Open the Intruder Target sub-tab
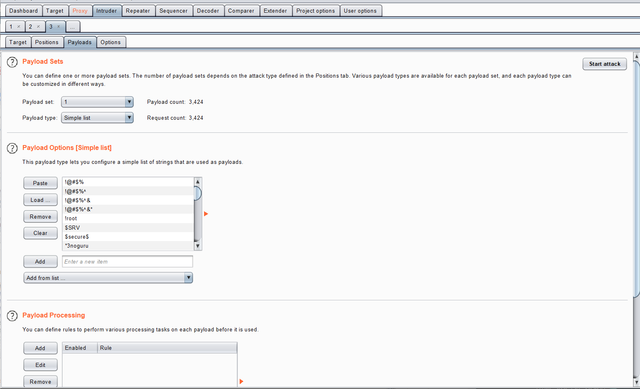 coord(18,42)
